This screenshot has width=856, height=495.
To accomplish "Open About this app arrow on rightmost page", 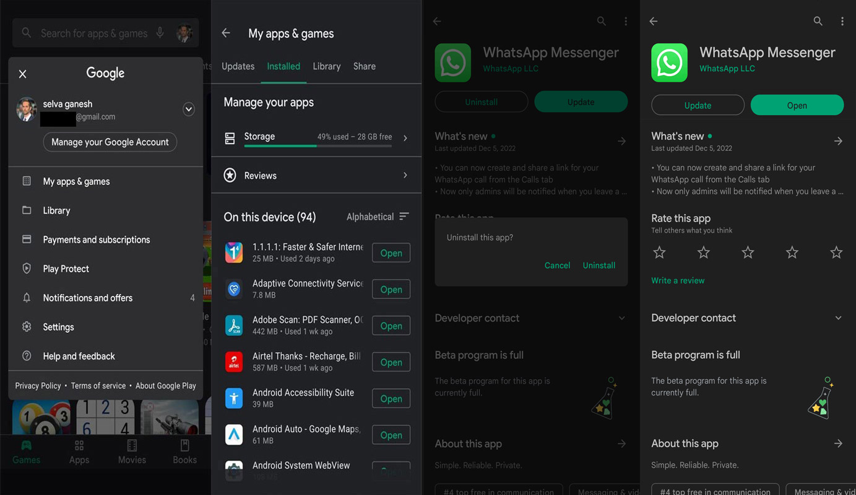I will 838,444.
